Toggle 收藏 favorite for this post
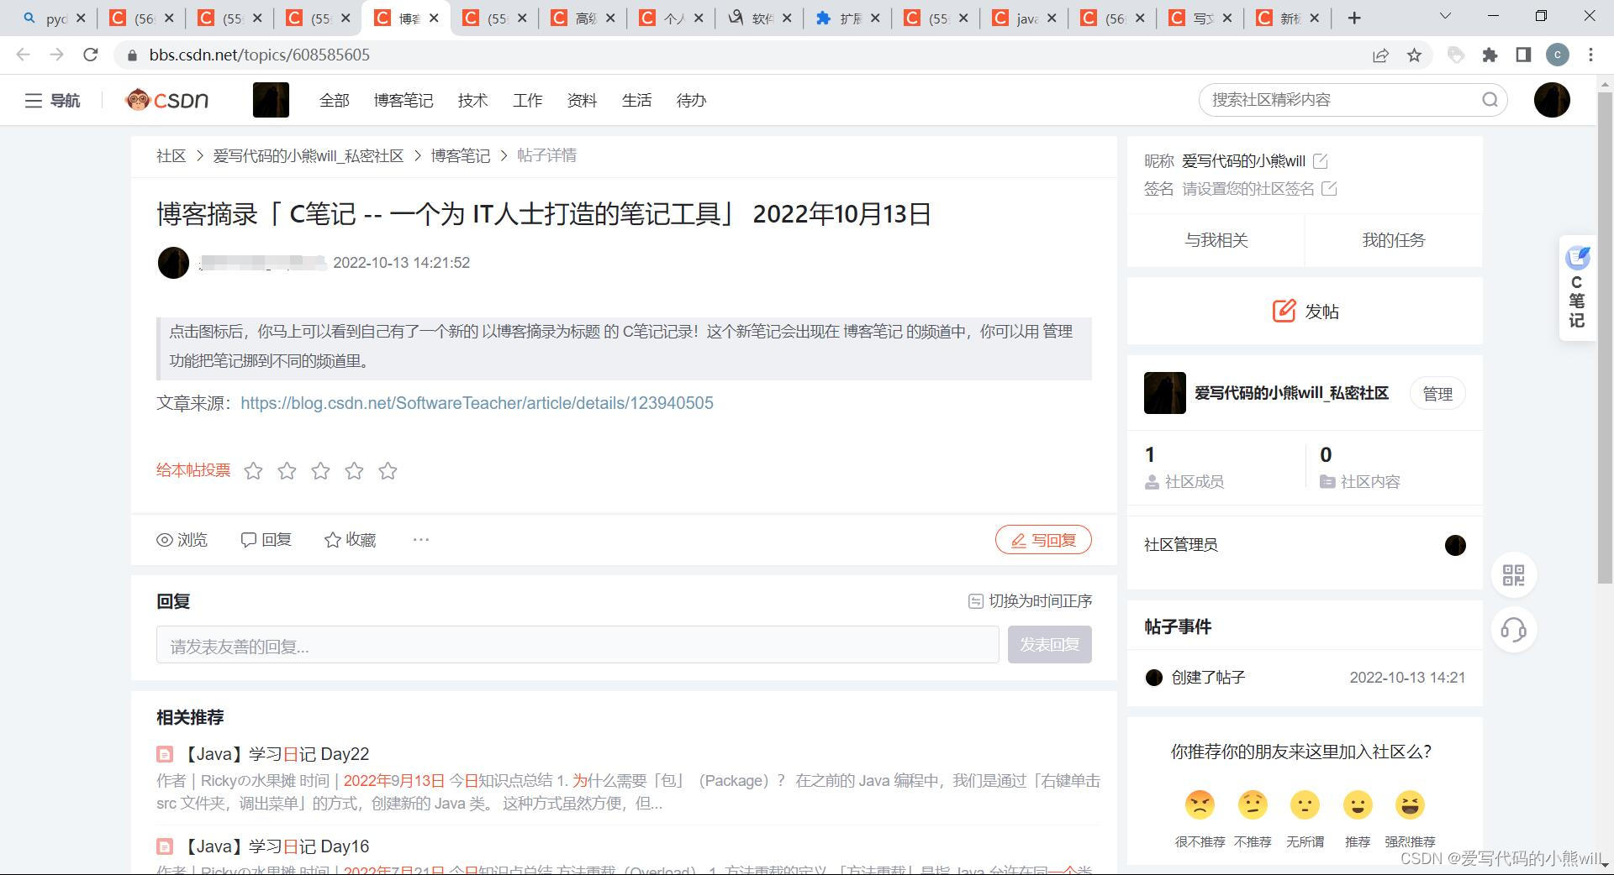The image size is (1614, 875). coord(350,540)
